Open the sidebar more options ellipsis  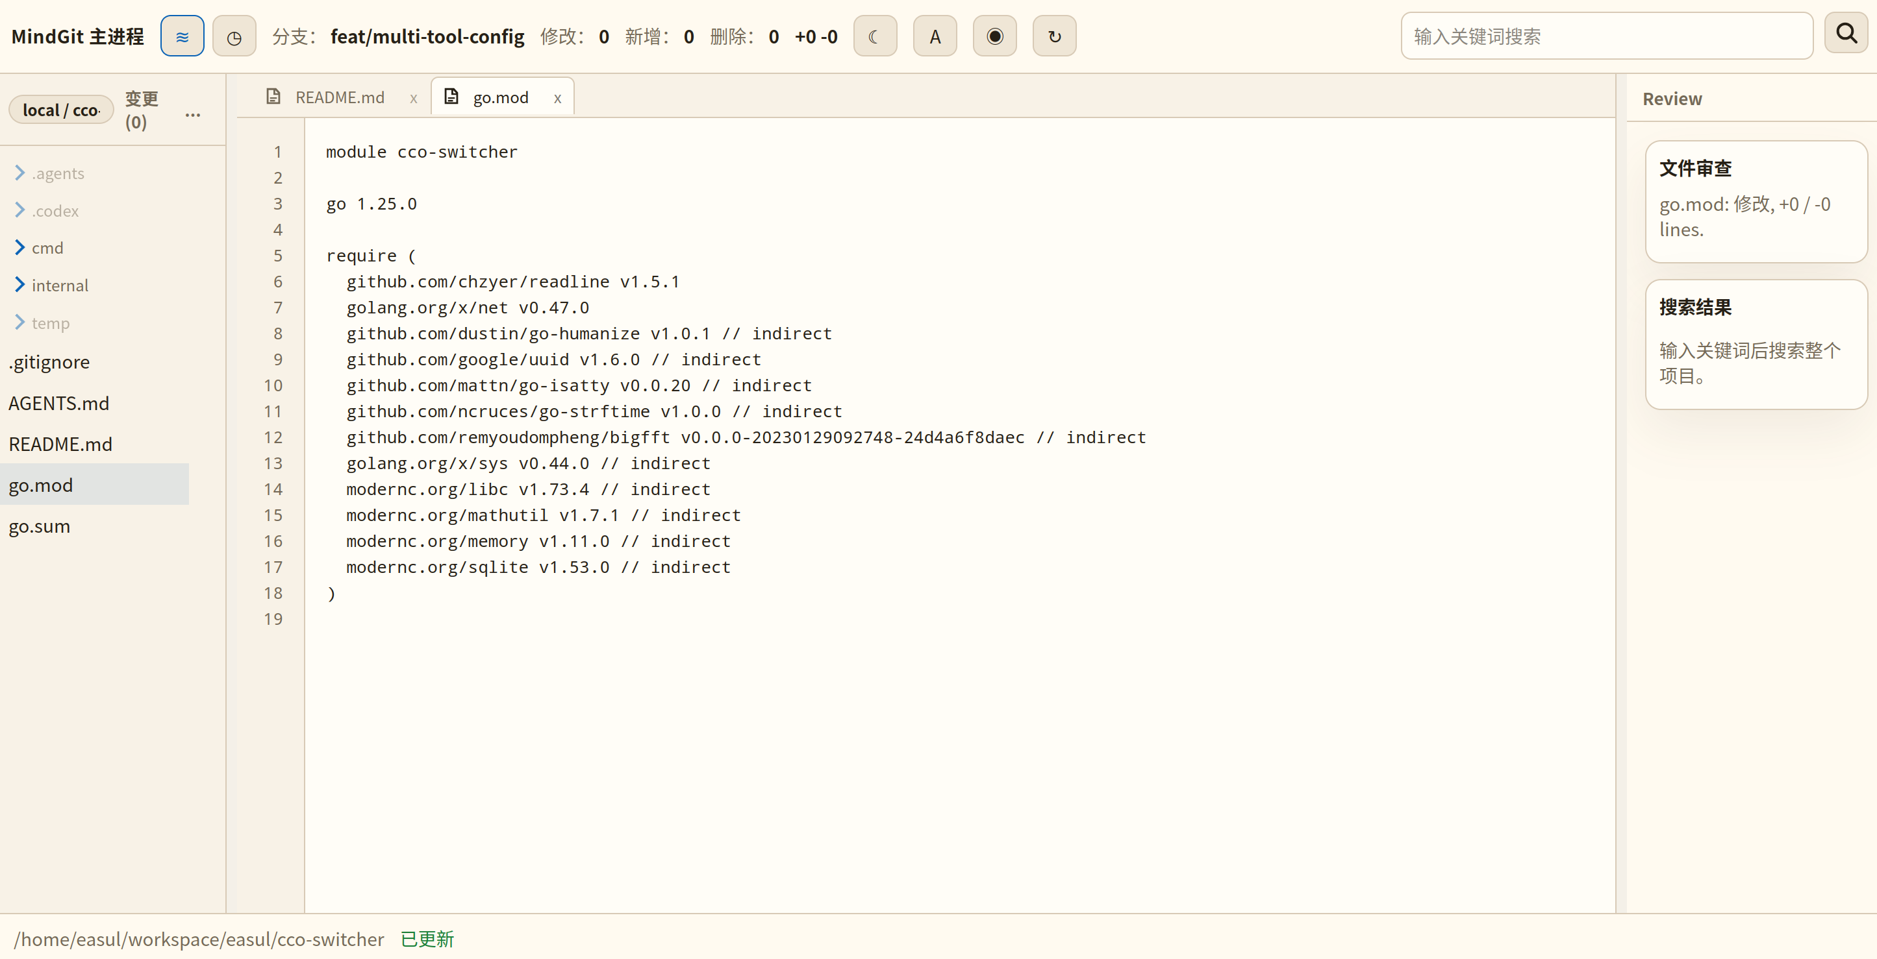[x=192, y=113]
